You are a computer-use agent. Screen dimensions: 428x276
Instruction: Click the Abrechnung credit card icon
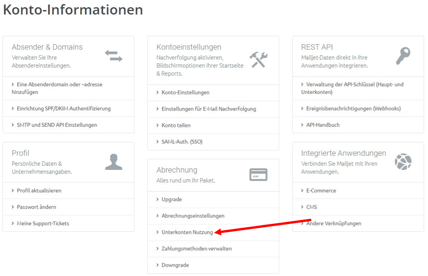tap(258, 174)
